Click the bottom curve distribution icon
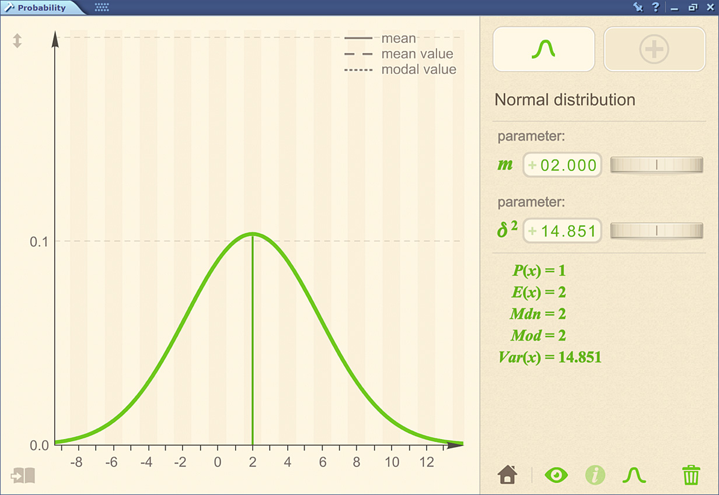This screenshot has width=719, height=495. tap(634, 475)
